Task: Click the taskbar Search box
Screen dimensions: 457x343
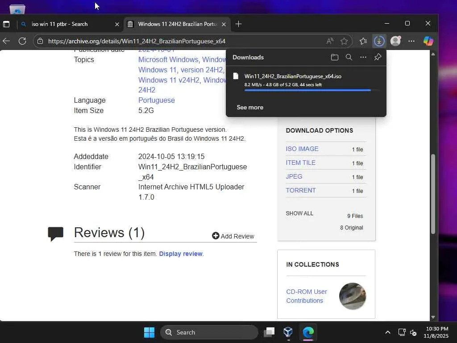Action: pos(209,332)
